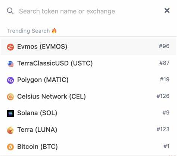Viewport: 177px width, 156px height.
Task: Click the #126 rank beside Celsius Network
Action: pos(163,96)
